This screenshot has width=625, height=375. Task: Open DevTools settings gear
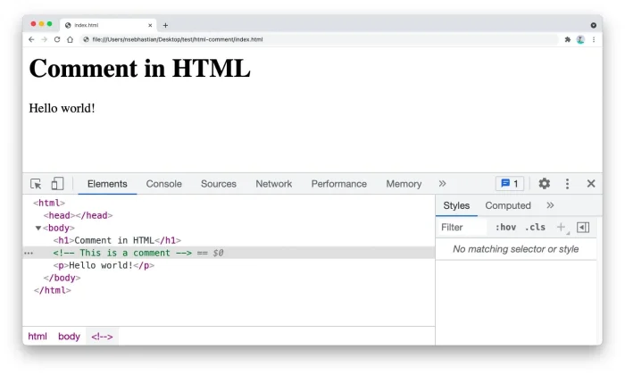pyautogui.click(x=544, y=183)
